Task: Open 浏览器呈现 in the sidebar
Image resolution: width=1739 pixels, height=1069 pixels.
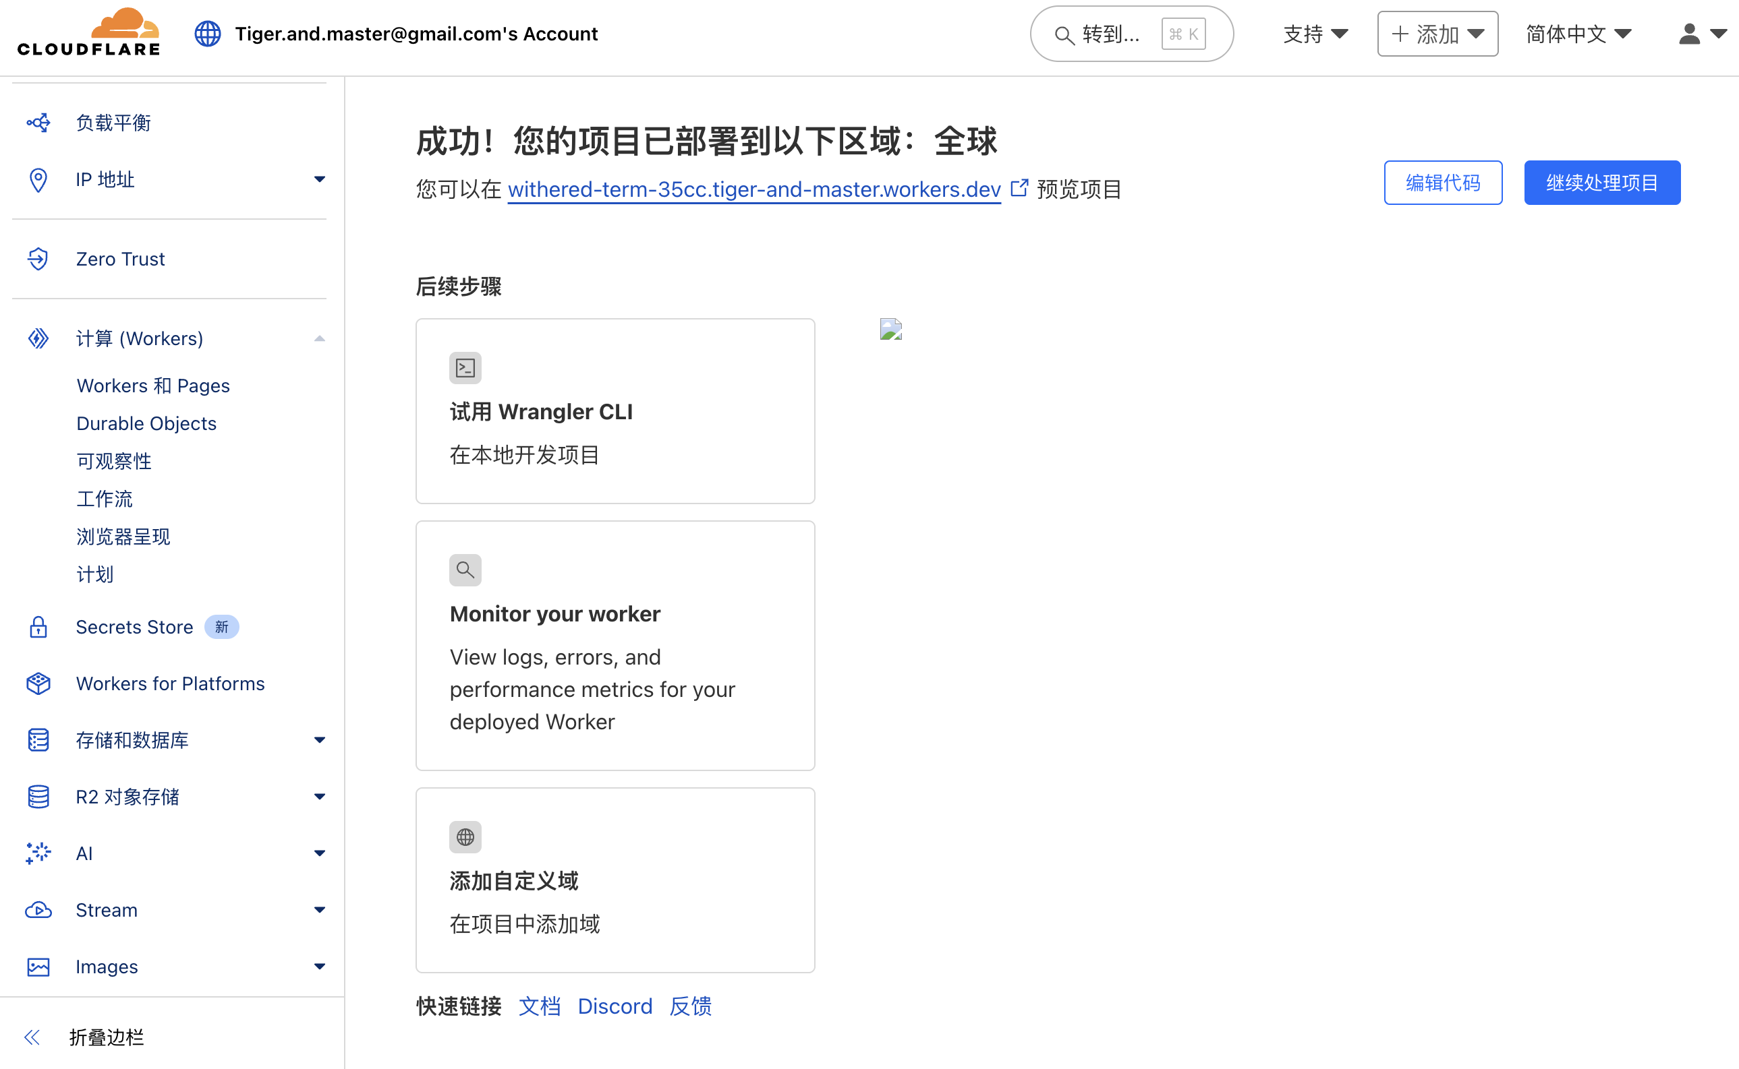Action: (x=124, y=537)
